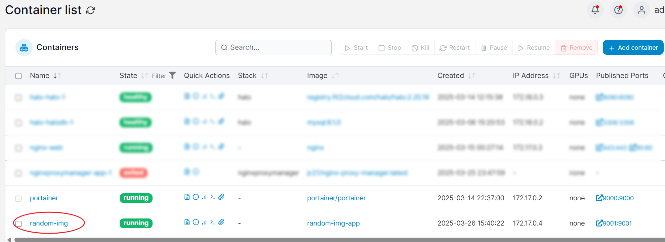Screen dimensions: 665x242
Task: Open the random-img-app image link
Action: pyautogui.click(x=333, y=223)
